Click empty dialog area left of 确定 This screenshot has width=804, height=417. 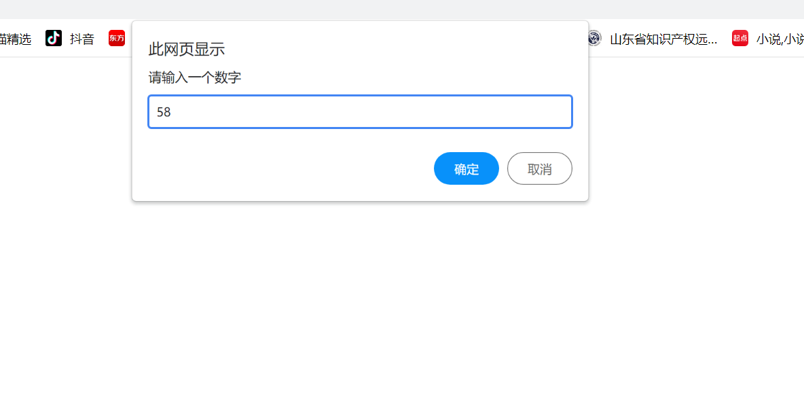[x=285, y=168]
